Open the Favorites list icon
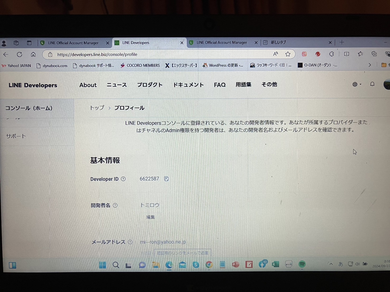390x292 pixels. (x=360, y=54)
